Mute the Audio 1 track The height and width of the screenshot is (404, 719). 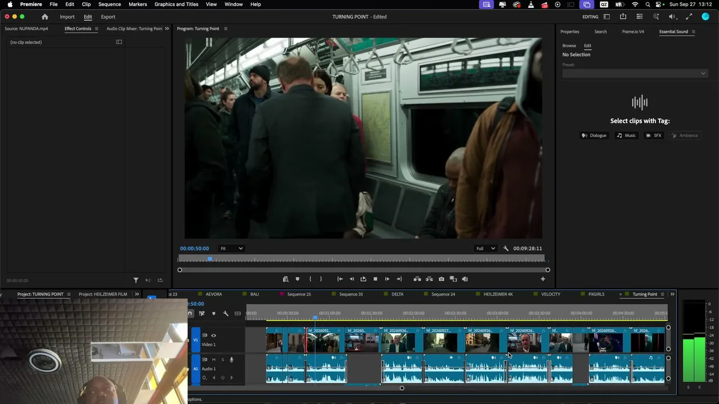213,360
